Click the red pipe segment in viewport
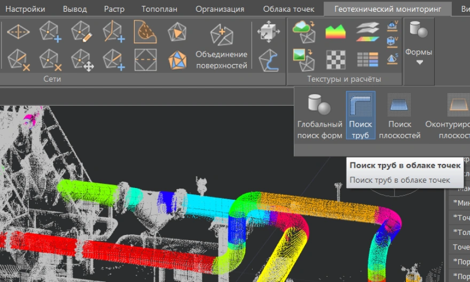This screenshot has height=282, width=470. click(x=107, y=251)
